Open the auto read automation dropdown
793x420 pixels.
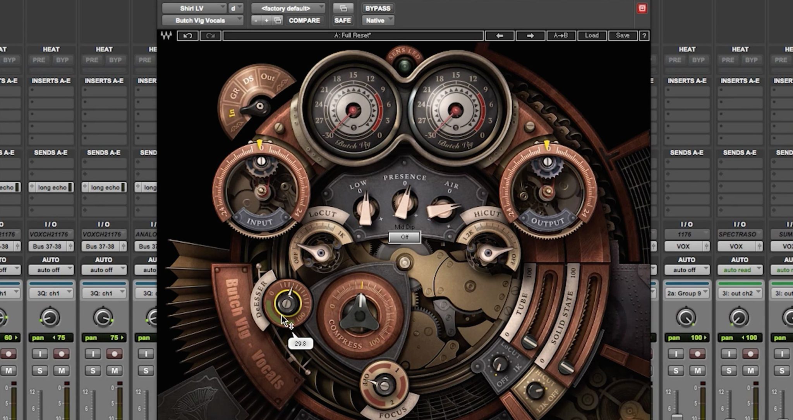[740, 270]
